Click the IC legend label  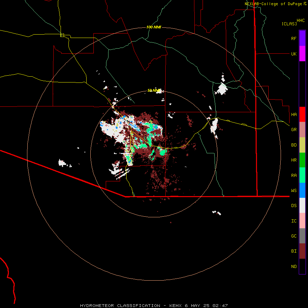294,221
